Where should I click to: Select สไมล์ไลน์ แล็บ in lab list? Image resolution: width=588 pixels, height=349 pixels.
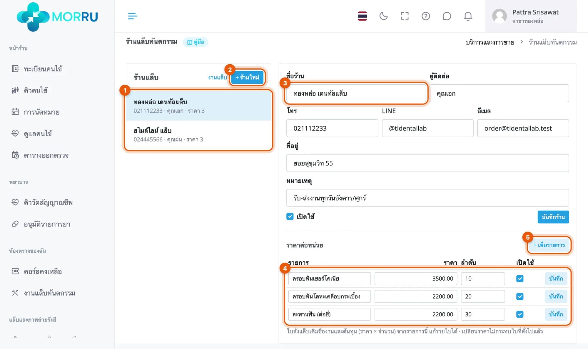tap(198, 135)
